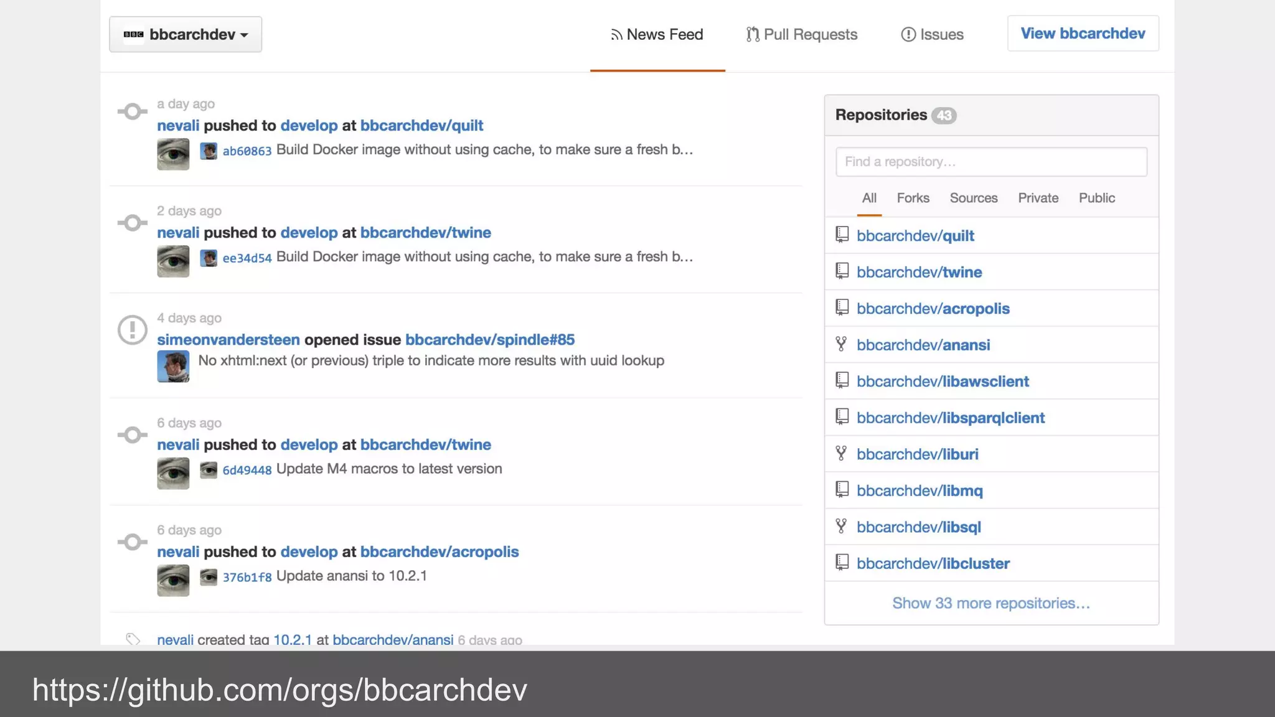1275x717 pixels.
Task: Open the Pull Requests tab
Action: (802, 35)
